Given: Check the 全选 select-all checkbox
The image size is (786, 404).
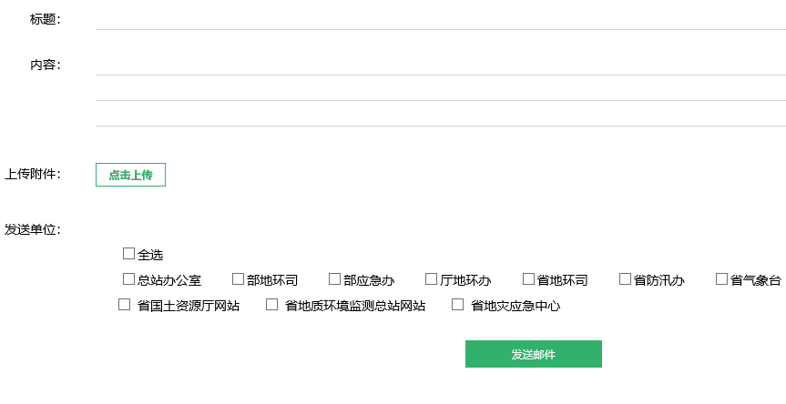Looking at the screenshot, I should (128, 254).
